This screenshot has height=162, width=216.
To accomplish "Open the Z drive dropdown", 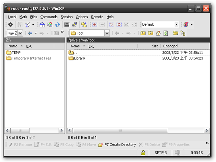I will click(20, 33).
